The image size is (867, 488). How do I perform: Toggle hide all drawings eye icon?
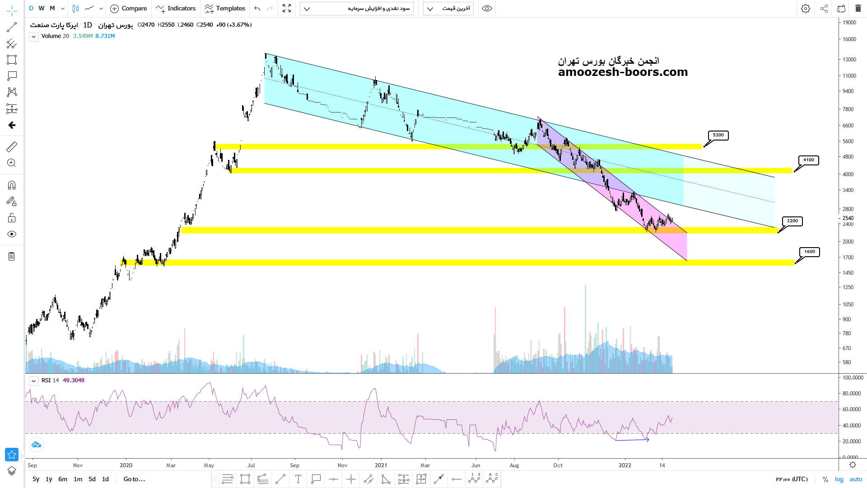click(12, 234)
